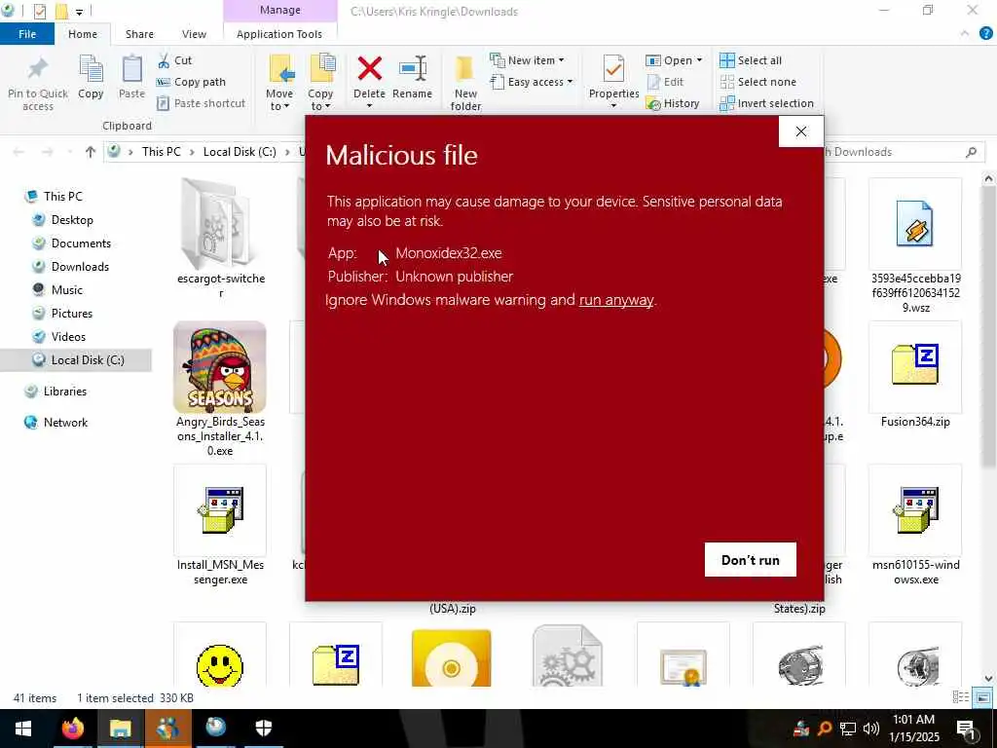Switch to the View ribbon tab
Image resolution: width=997 pixels, height=748 pixels.
pyautogui.click(x=194, y=34)
